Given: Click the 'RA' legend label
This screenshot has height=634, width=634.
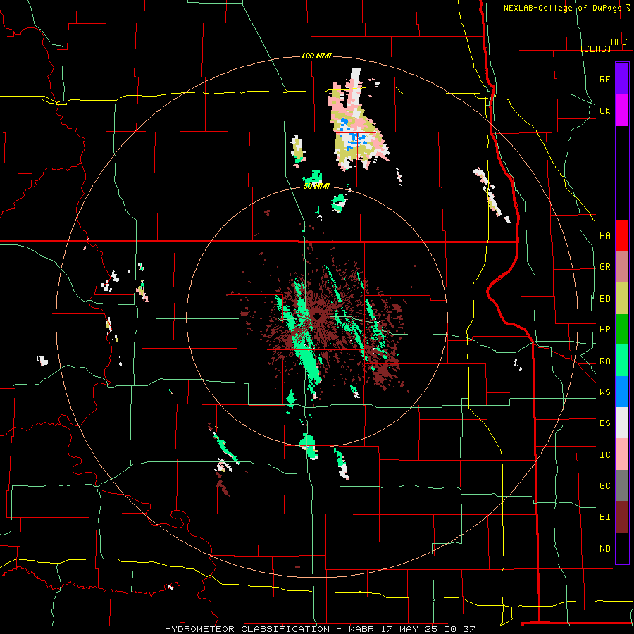Looking at the screenshot, I should point(604,361).
